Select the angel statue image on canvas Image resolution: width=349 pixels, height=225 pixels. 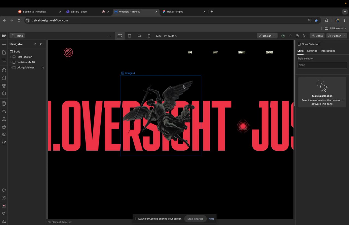pyautogui.click(x=160, y=115)
